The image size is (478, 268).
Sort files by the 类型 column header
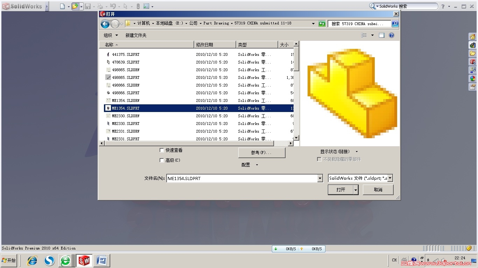coord(257,45)
